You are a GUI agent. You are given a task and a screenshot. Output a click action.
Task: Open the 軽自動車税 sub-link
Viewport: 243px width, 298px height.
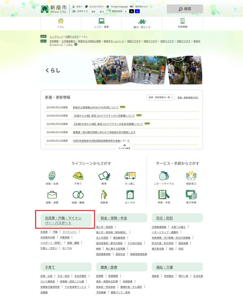click(119, 238)
